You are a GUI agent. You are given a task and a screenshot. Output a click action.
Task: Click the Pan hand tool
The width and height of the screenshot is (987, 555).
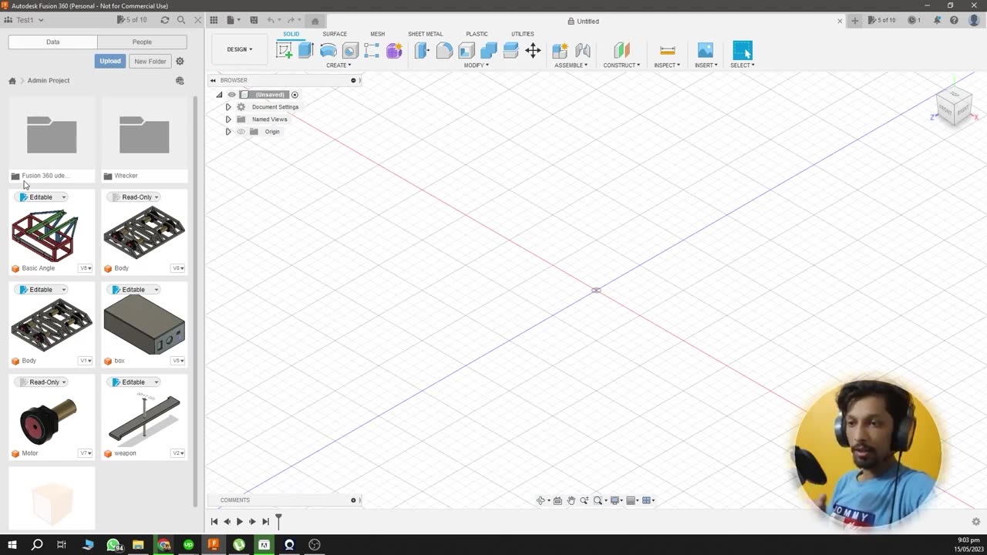pyautogui.click(x=571, y=500)
